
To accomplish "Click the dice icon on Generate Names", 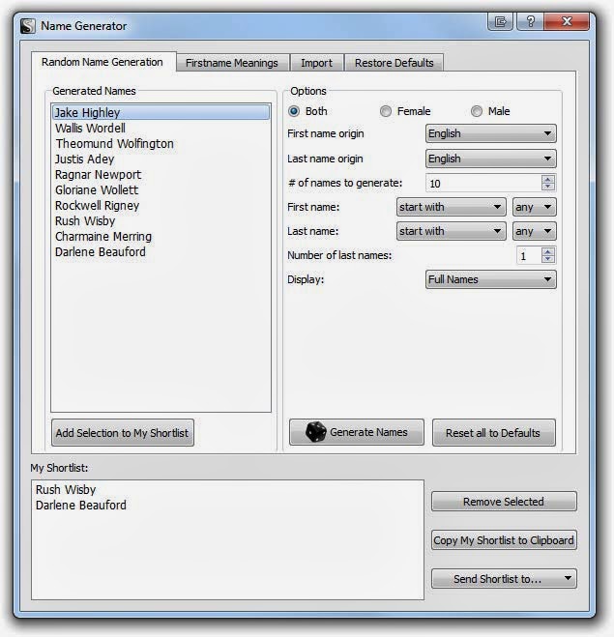I will click(316, 432).
